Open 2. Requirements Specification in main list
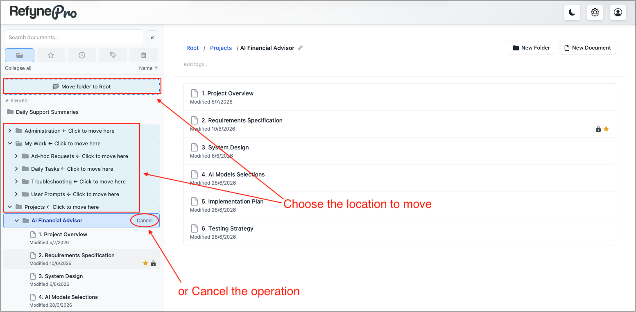636x312 pixels. click(400, 124)
